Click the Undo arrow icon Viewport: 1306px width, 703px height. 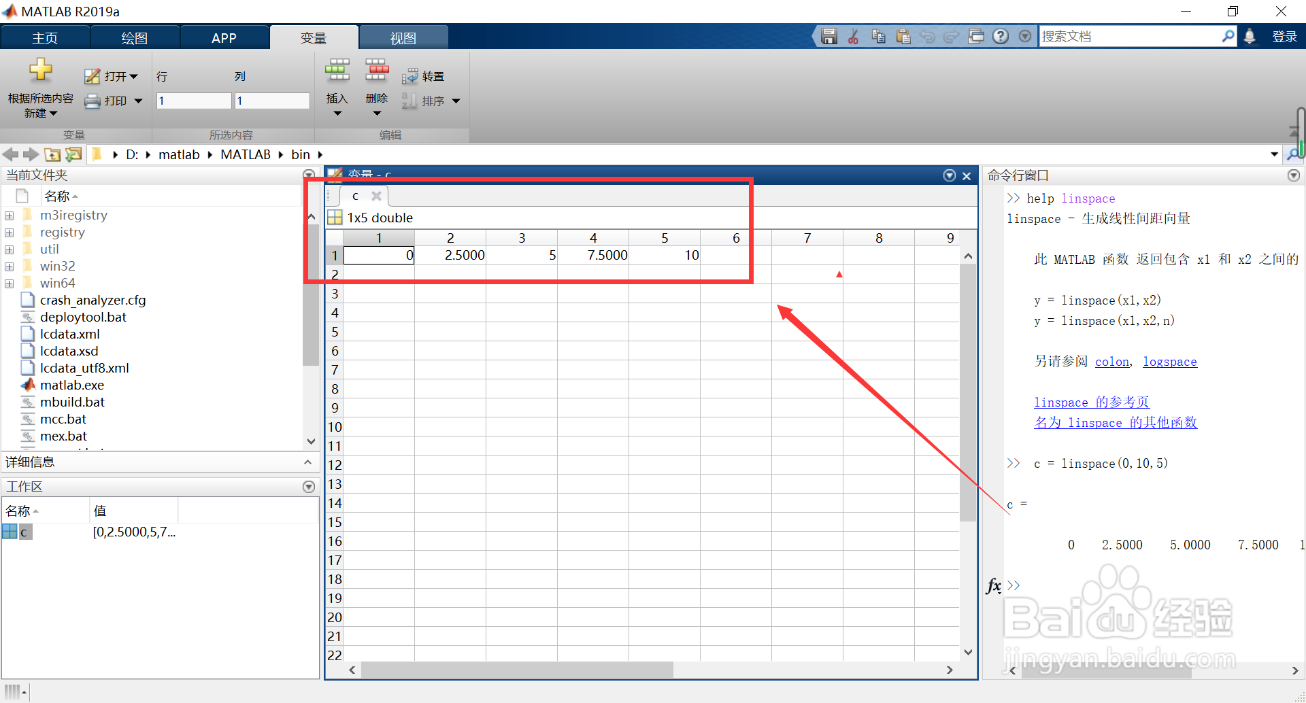pyautogui.click(x=927, y=37)
